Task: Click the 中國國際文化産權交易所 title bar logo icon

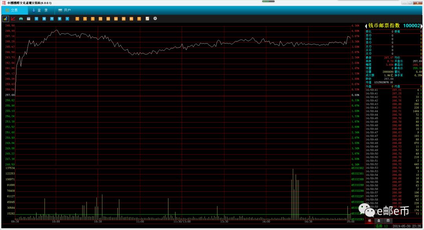Action: [x=4, y=3]
